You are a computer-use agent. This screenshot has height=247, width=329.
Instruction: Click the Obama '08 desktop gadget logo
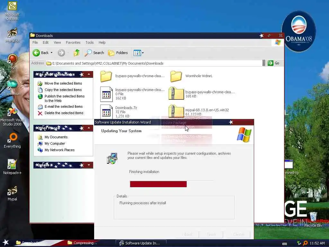(299, 31)
